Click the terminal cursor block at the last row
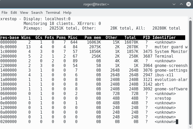Image resolution: width=193 pixels, height=129 pixels. [x=177, y=122]
